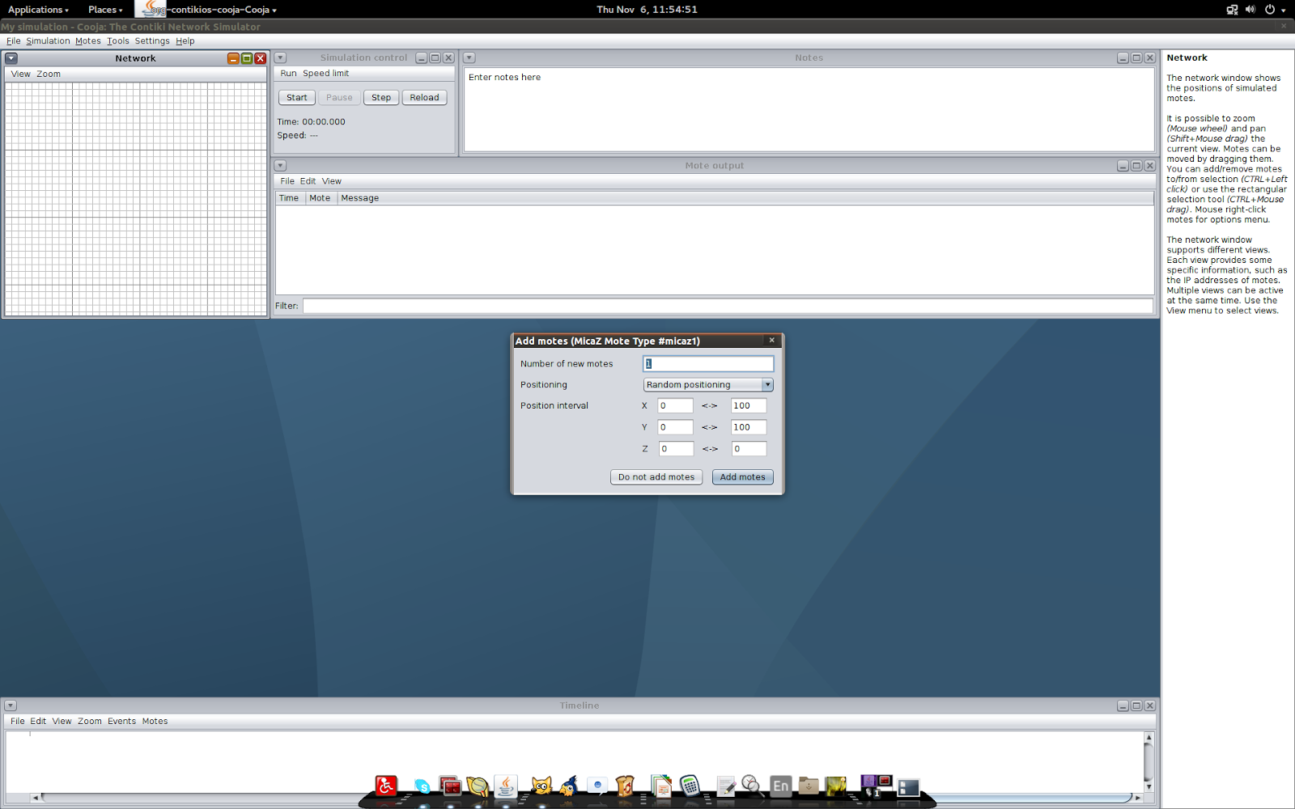Click the Mote column header in Mote output

click(x=321, y=198)
